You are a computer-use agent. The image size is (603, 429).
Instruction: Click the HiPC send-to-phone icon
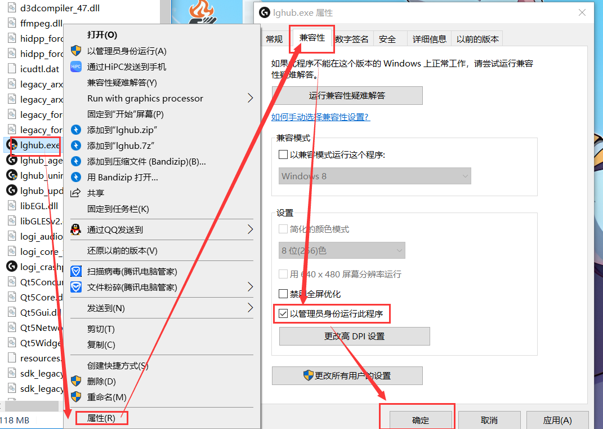click(76, 67)
